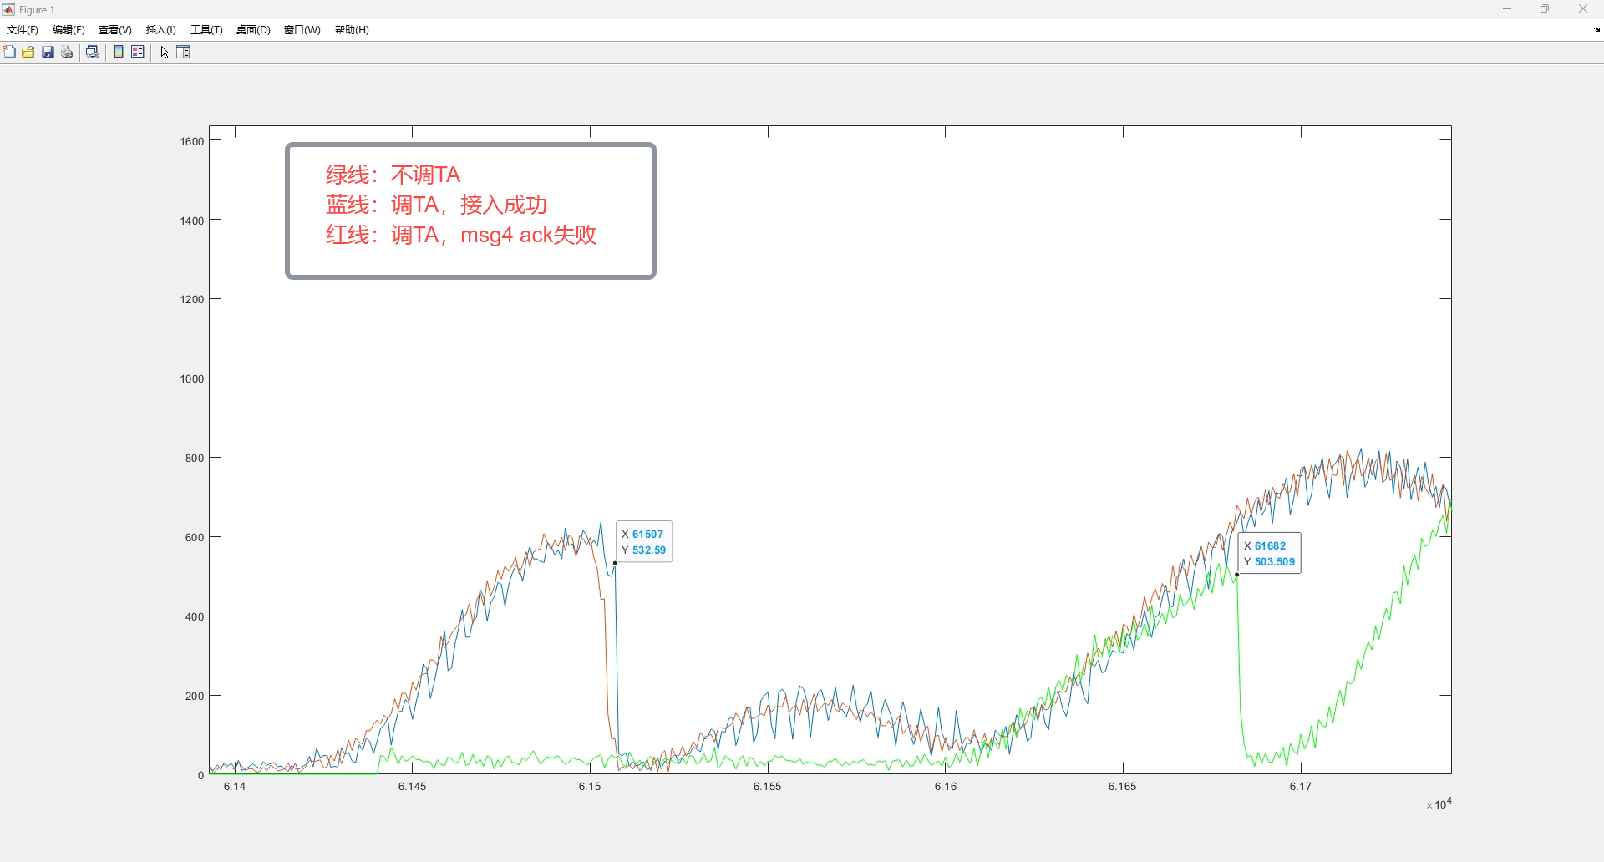Insert a colorbar from the toolbar

coord(119,52)
